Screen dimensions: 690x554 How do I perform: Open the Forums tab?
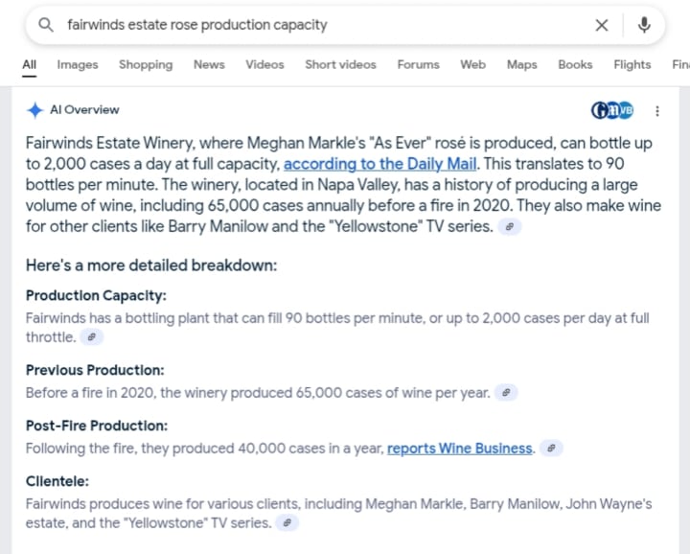(x=418, y=64)
